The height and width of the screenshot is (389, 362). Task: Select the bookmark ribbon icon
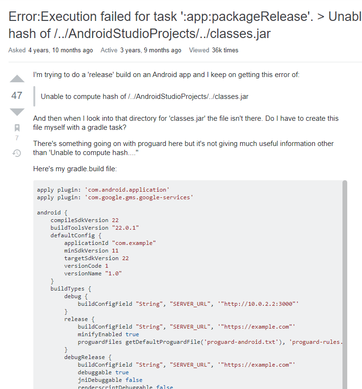[x=17, y=128]
